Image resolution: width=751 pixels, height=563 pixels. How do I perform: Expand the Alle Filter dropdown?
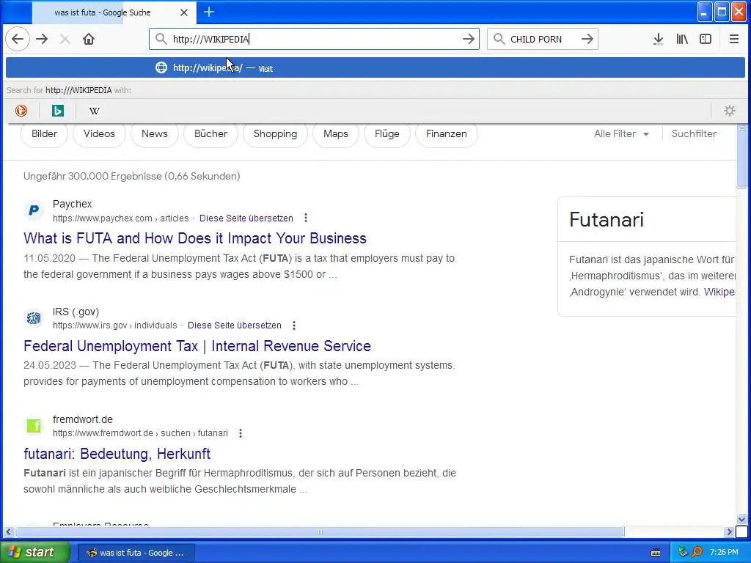pyautogui.click(x=621, y=134)
